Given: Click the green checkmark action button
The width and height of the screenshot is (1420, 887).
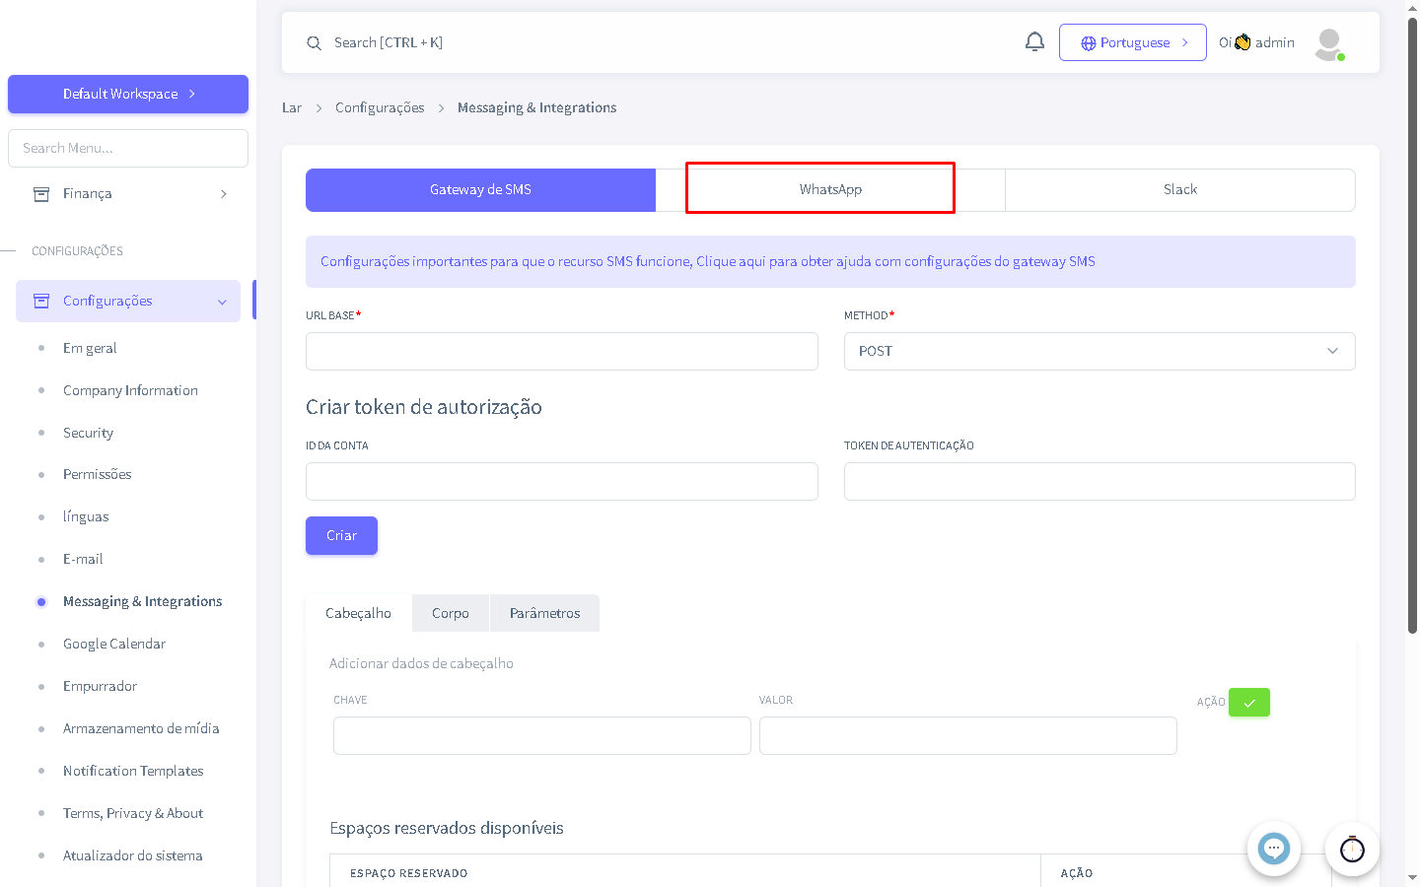Looking at the screenshot, I should point(1248,703).
